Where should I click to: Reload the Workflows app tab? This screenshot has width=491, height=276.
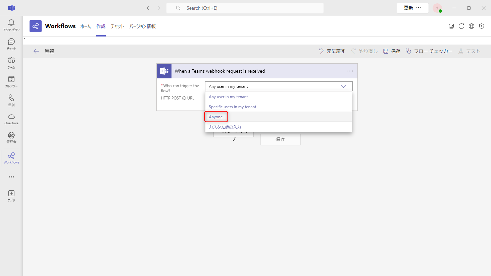pyautogui.click(x=461, y=26)
